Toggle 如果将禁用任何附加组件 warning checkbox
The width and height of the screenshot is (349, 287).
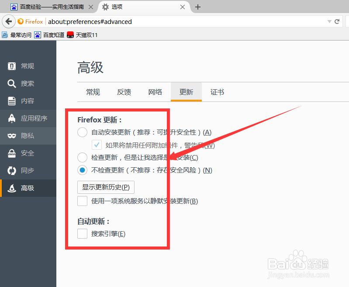pyautogui.click(x=97, y=145)
